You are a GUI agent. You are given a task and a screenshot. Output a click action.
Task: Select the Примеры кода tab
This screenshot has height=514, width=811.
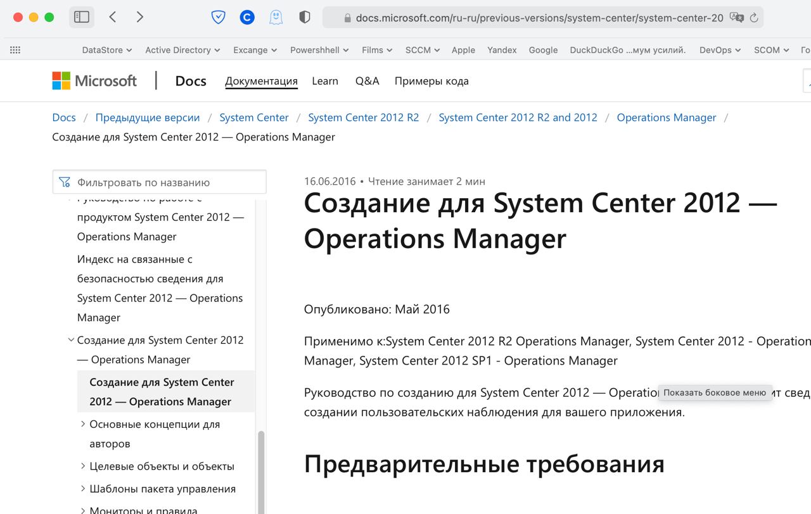pos(431,81)
